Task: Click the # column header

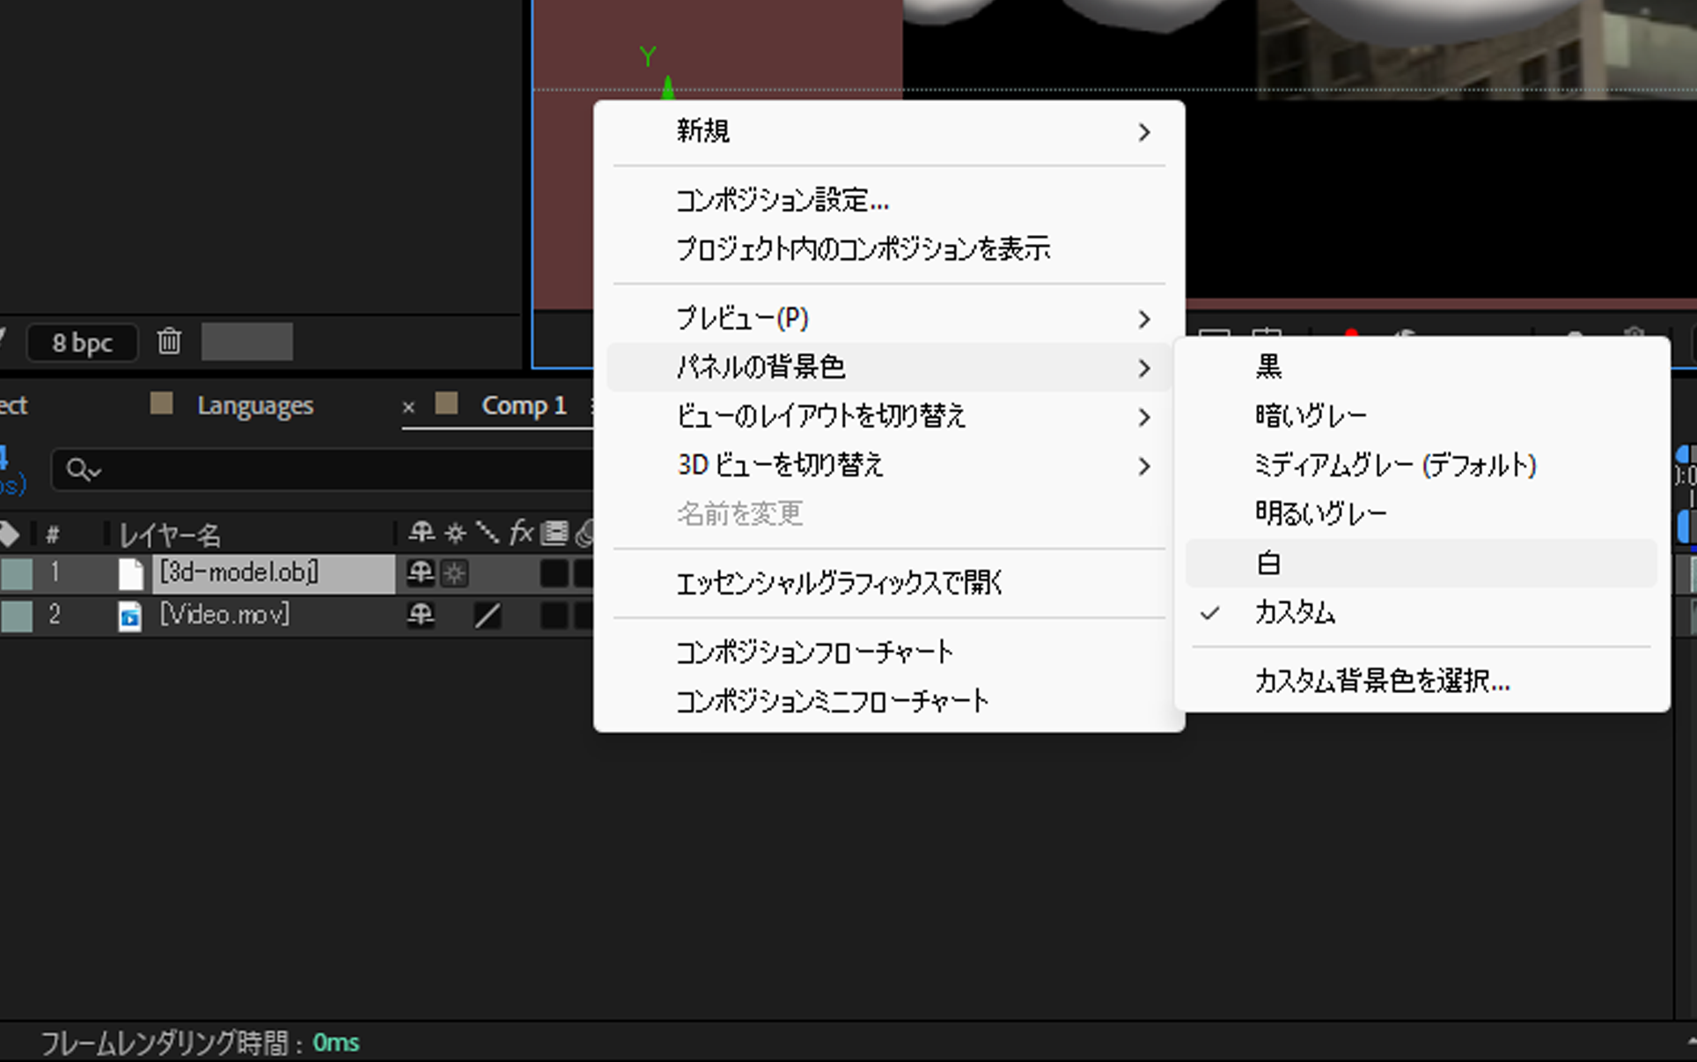Action: point(53,535)
